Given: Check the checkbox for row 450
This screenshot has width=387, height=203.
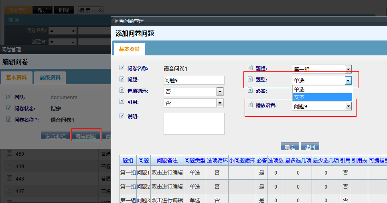Looking at the screenshot, I should (9, 153).
